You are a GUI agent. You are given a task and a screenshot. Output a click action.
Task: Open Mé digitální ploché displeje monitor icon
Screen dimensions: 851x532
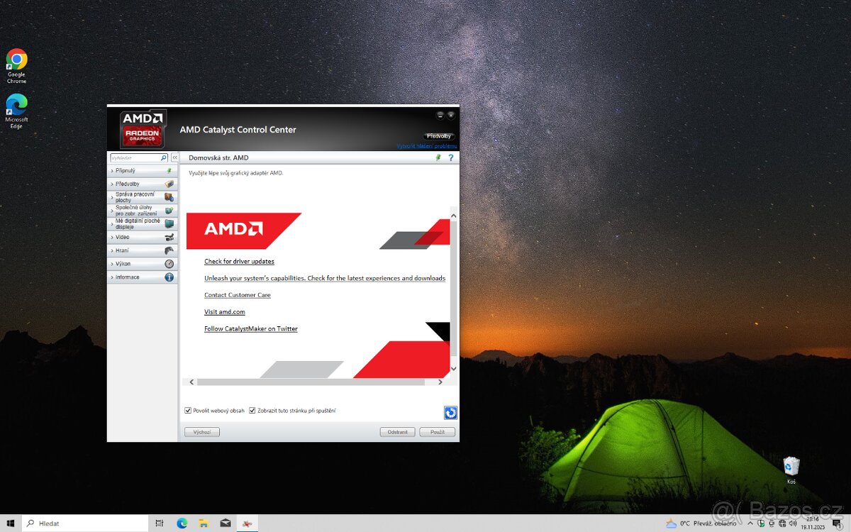click(169, 223)
